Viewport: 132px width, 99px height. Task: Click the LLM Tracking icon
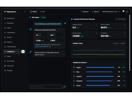coord(5,47)
